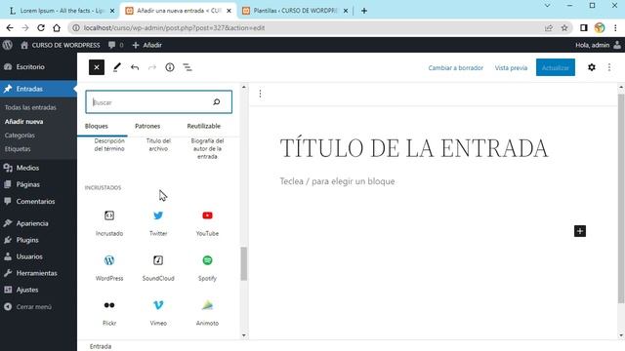
Task: Insert the Twitter embed block
Action: (158, 223)
